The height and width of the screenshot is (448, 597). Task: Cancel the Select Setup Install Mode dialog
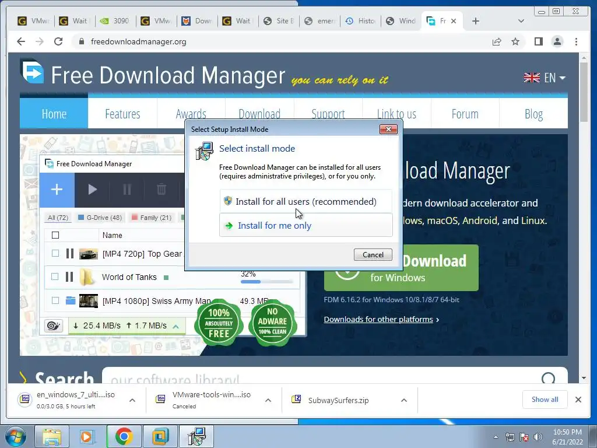373,254
